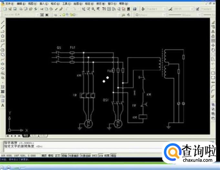The image size is (220, 170).
Task: Click the Open file icon
Action: pos(10,9)
